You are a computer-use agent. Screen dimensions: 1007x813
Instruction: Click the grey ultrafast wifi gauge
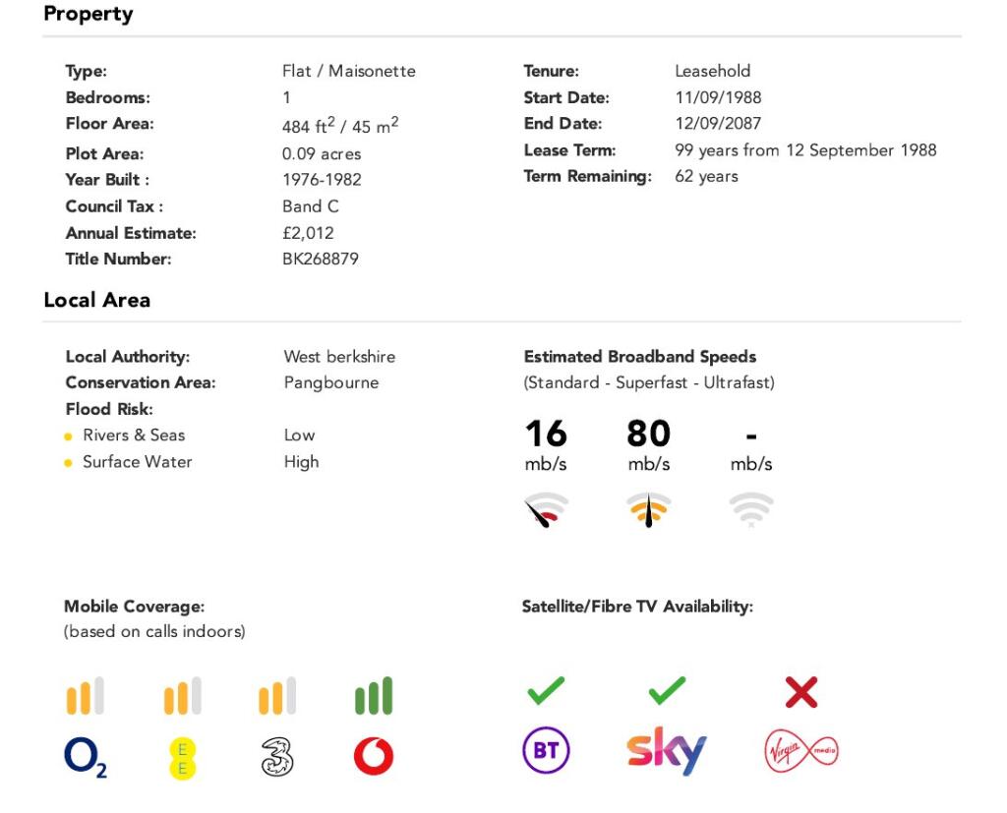point(751,509)
